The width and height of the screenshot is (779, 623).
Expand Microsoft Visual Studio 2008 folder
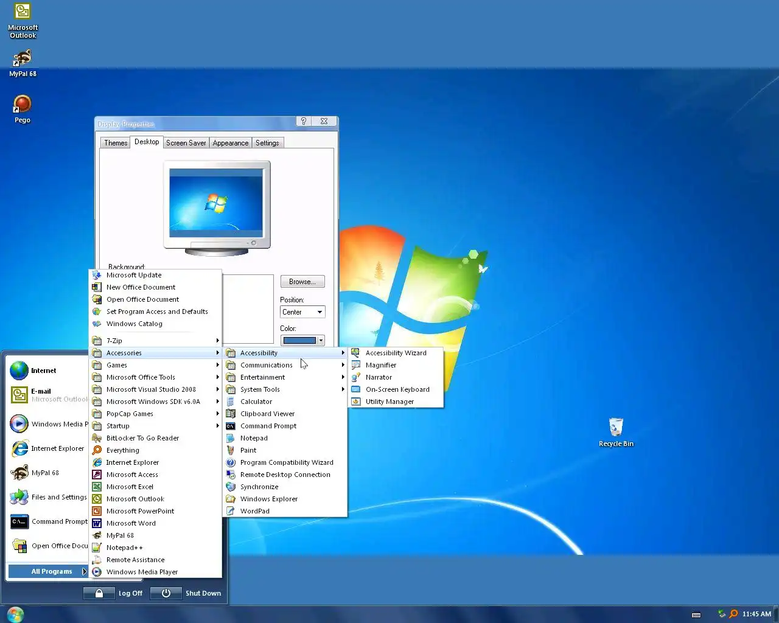point(155,389)
